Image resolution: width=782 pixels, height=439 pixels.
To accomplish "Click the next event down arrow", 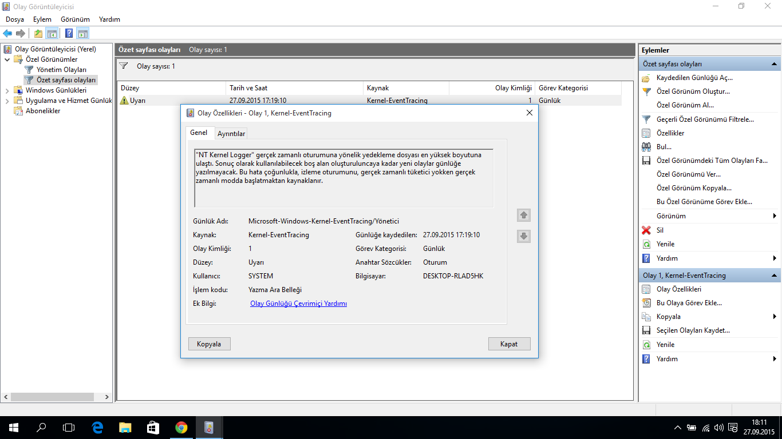I will tap(523, 236).
